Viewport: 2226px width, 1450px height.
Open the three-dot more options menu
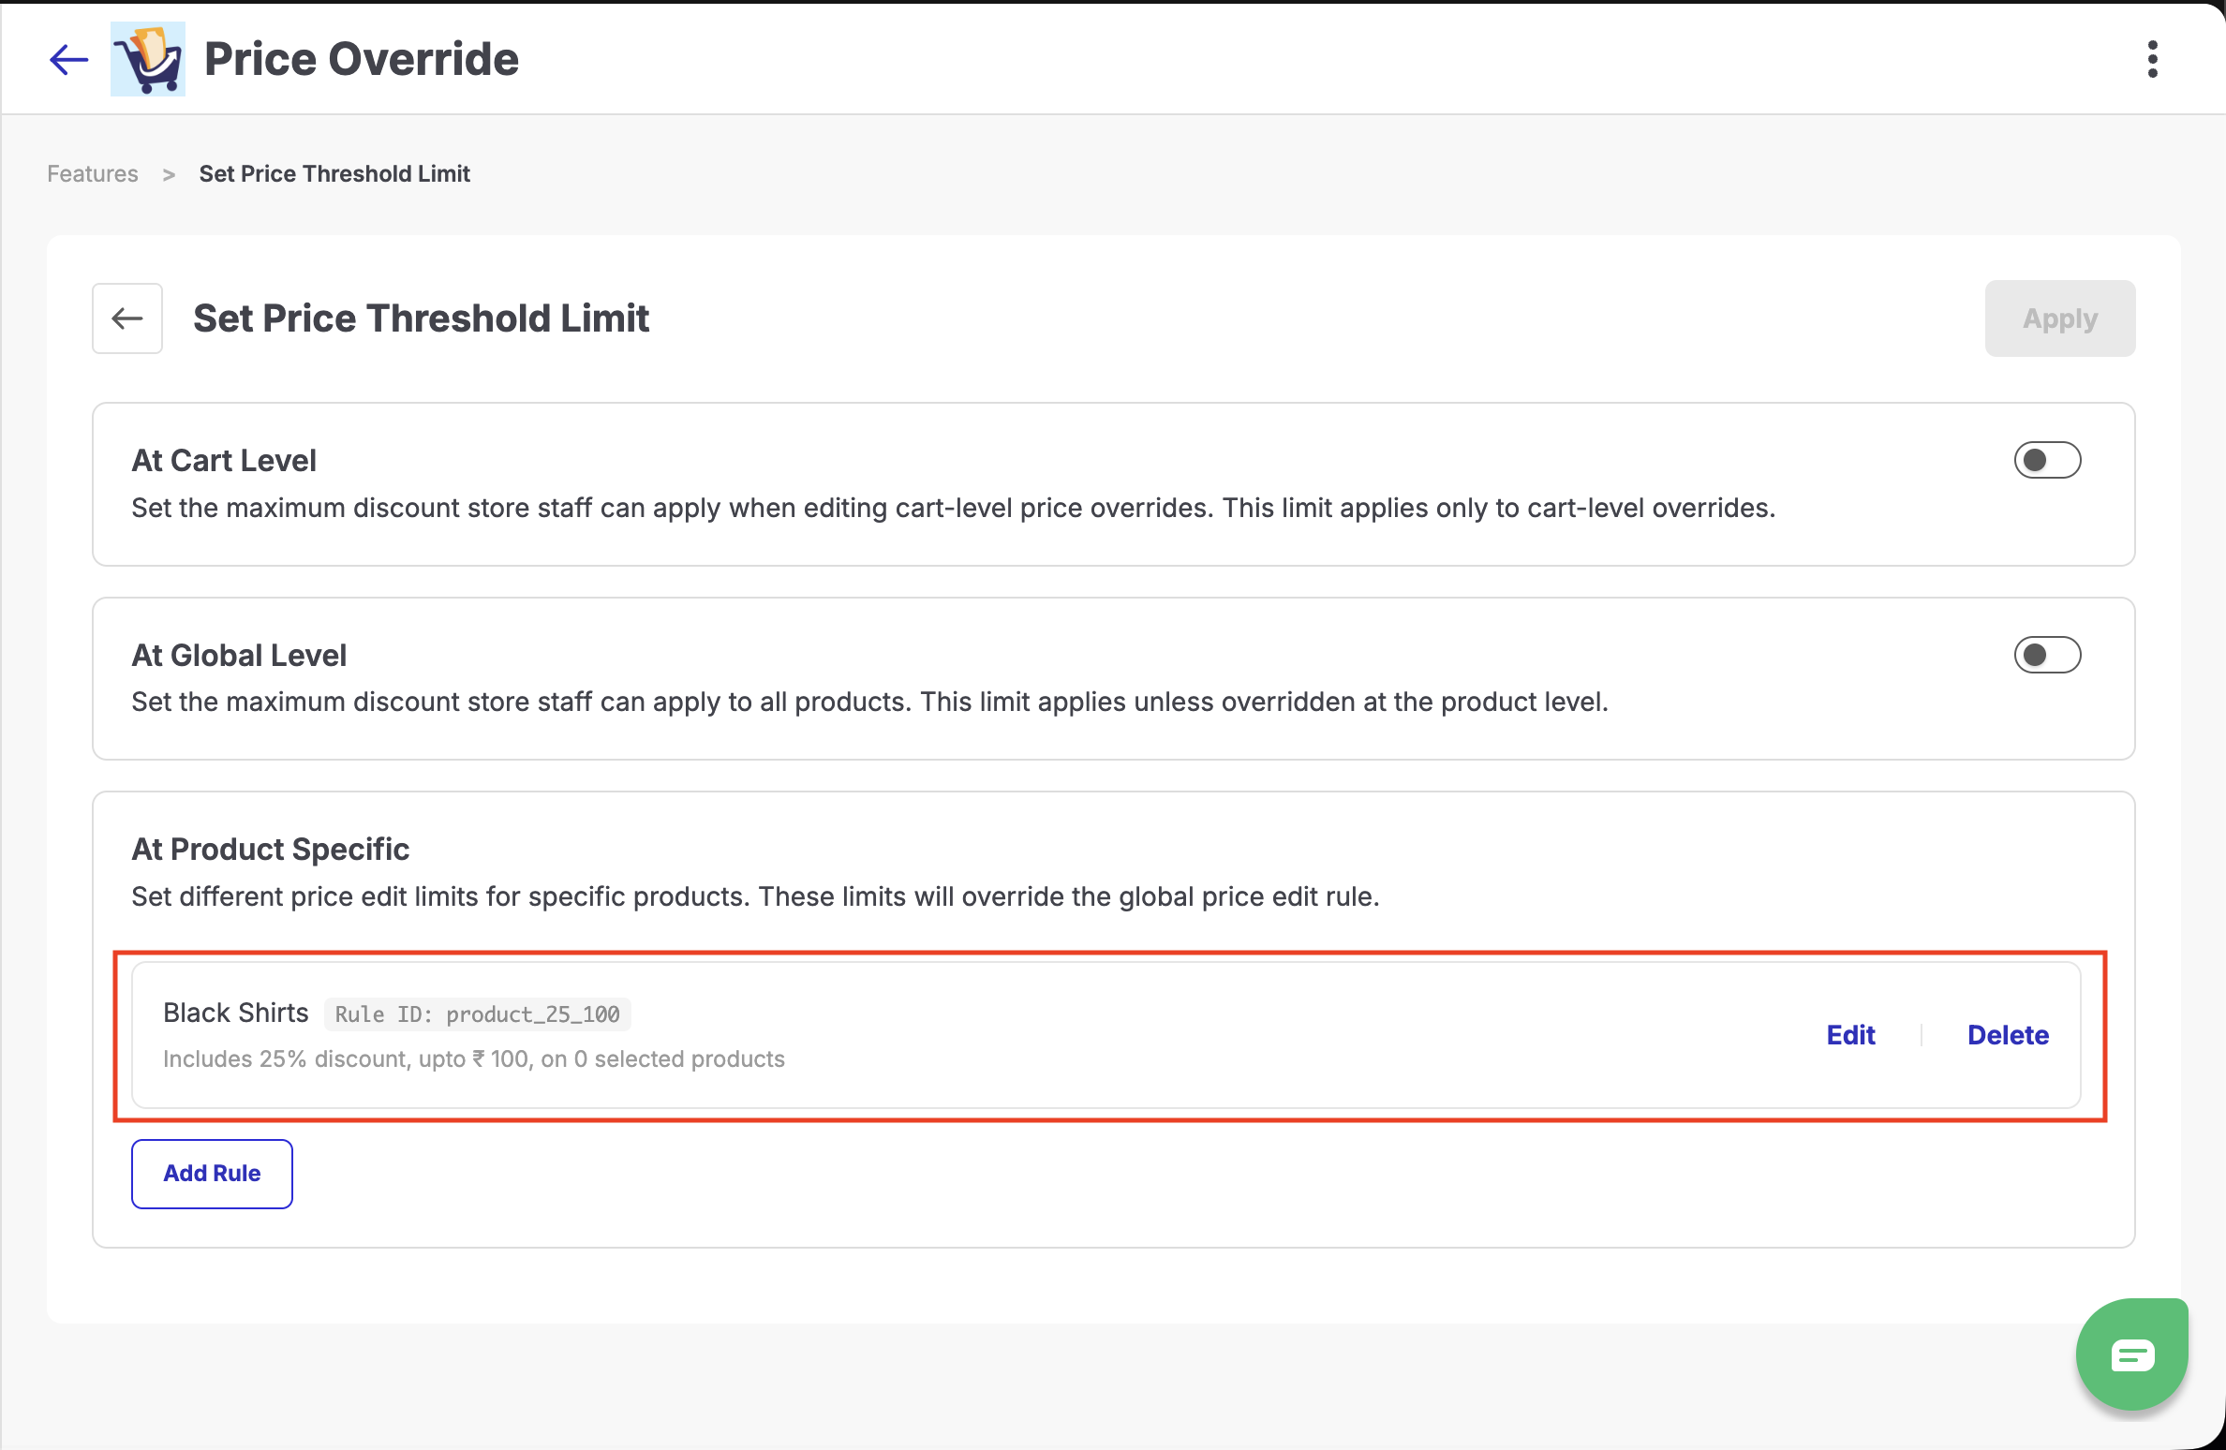[x=2153, y=59]
